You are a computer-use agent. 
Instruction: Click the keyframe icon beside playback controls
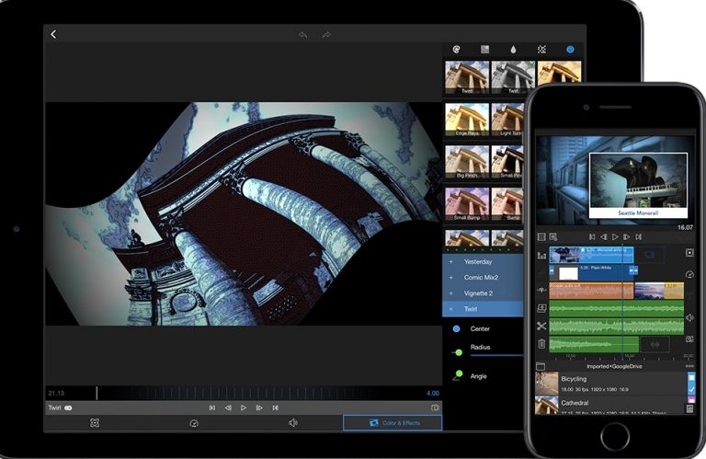pyautogui.click(x=435, y=407)
